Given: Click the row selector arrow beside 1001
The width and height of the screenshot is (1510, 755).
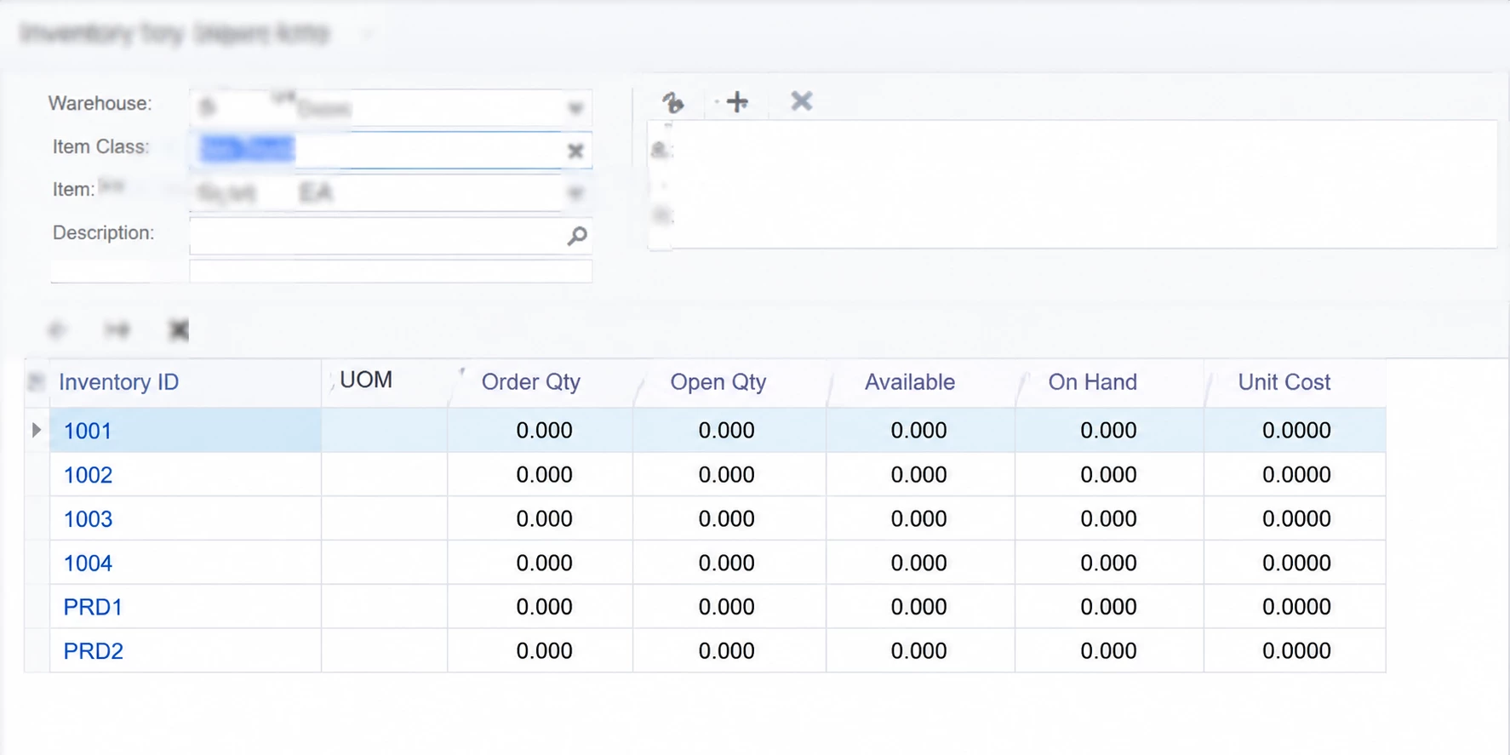Looking at the screenshot, I should click(x=37, y=430).
